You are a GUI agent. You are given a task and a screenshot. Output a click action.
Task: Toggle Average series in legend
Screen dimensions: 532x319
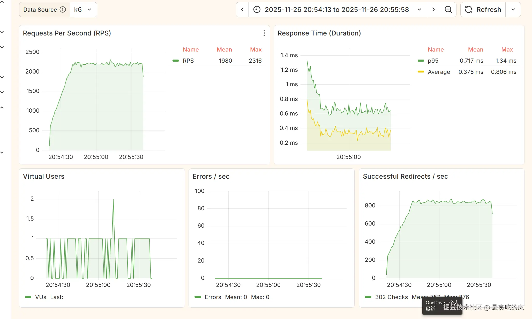pos(439,72)
